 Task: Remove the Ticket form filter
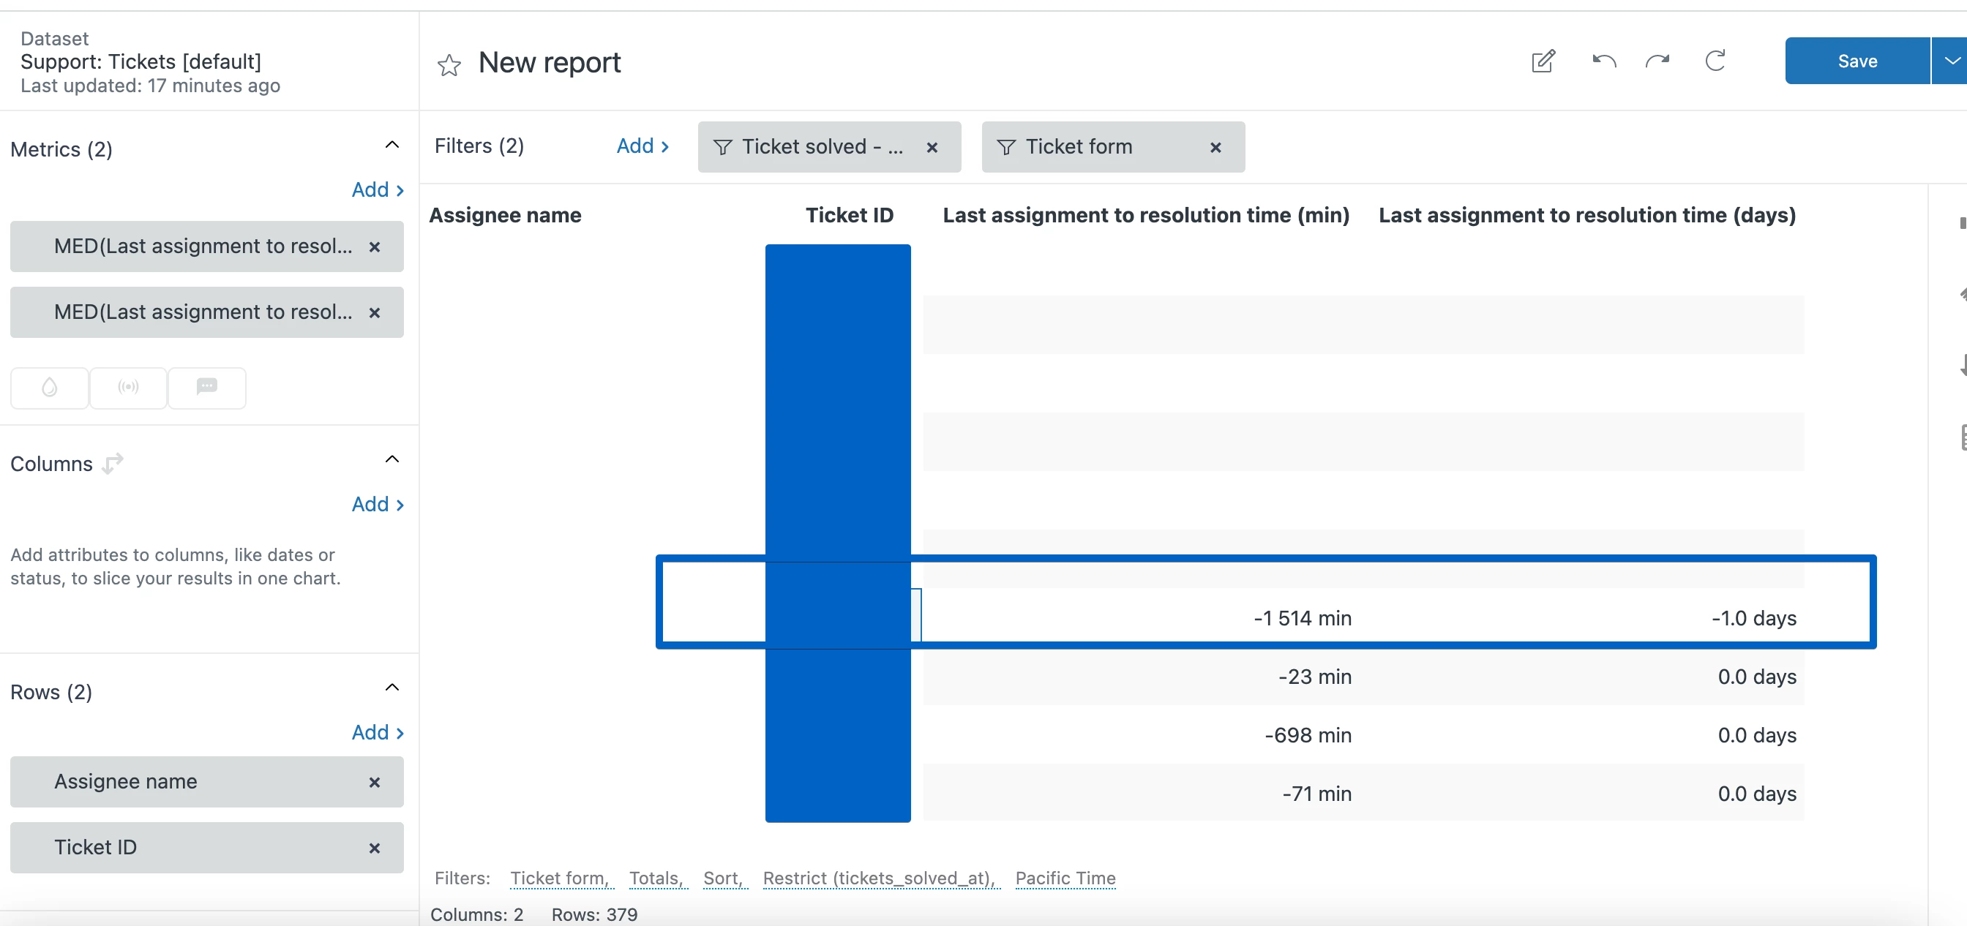[1215, 147]
